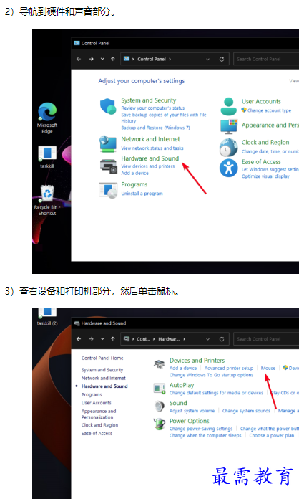This screenshot has height=499, width=299.
Task: Click Cont... breadcrumb in address bar
Action: [143, 339]
